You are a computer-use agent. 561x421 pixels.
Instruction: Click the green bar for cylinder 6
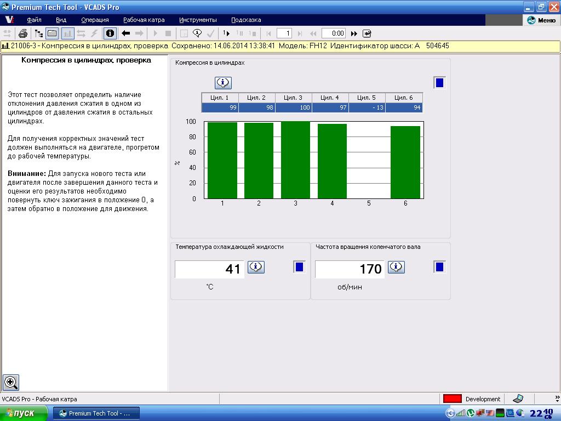point(405,162)
